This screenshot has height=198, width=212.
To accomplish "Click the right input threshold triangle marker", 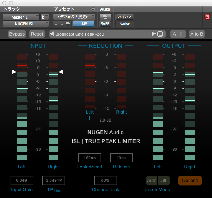I will [61, 72].
